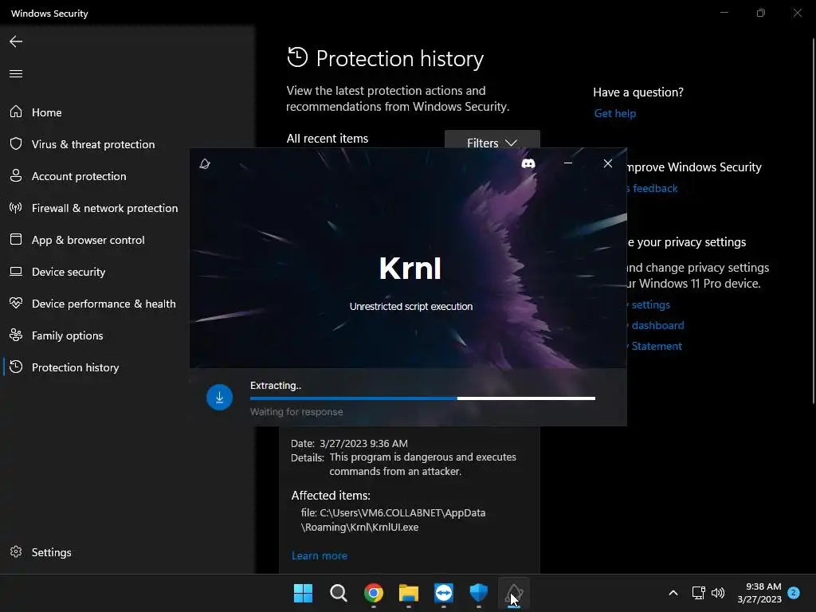Click the window icon for App & browser control

[16, 239]
